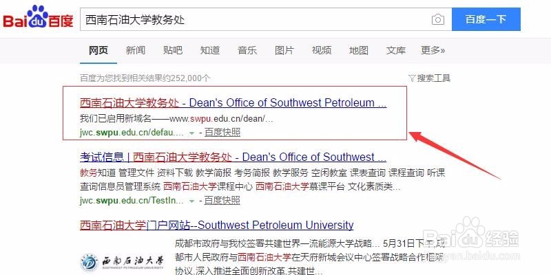The image size is (551, 275).
Task: Open 百度快照 of the first result
Action: point(222,133)
